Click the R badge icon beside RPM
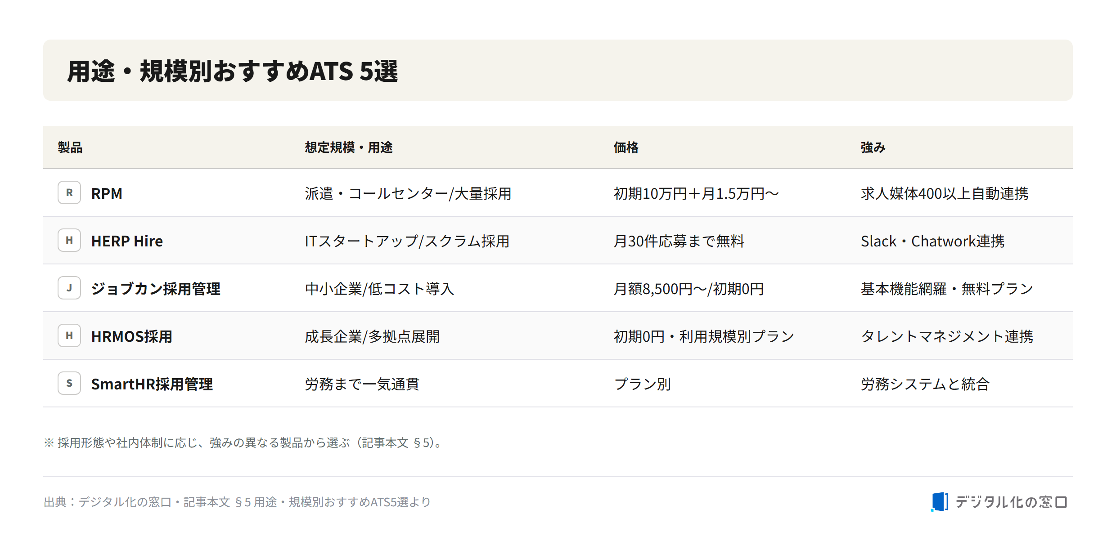Screen dimensions: 1116x554 [x=69, y=192]
